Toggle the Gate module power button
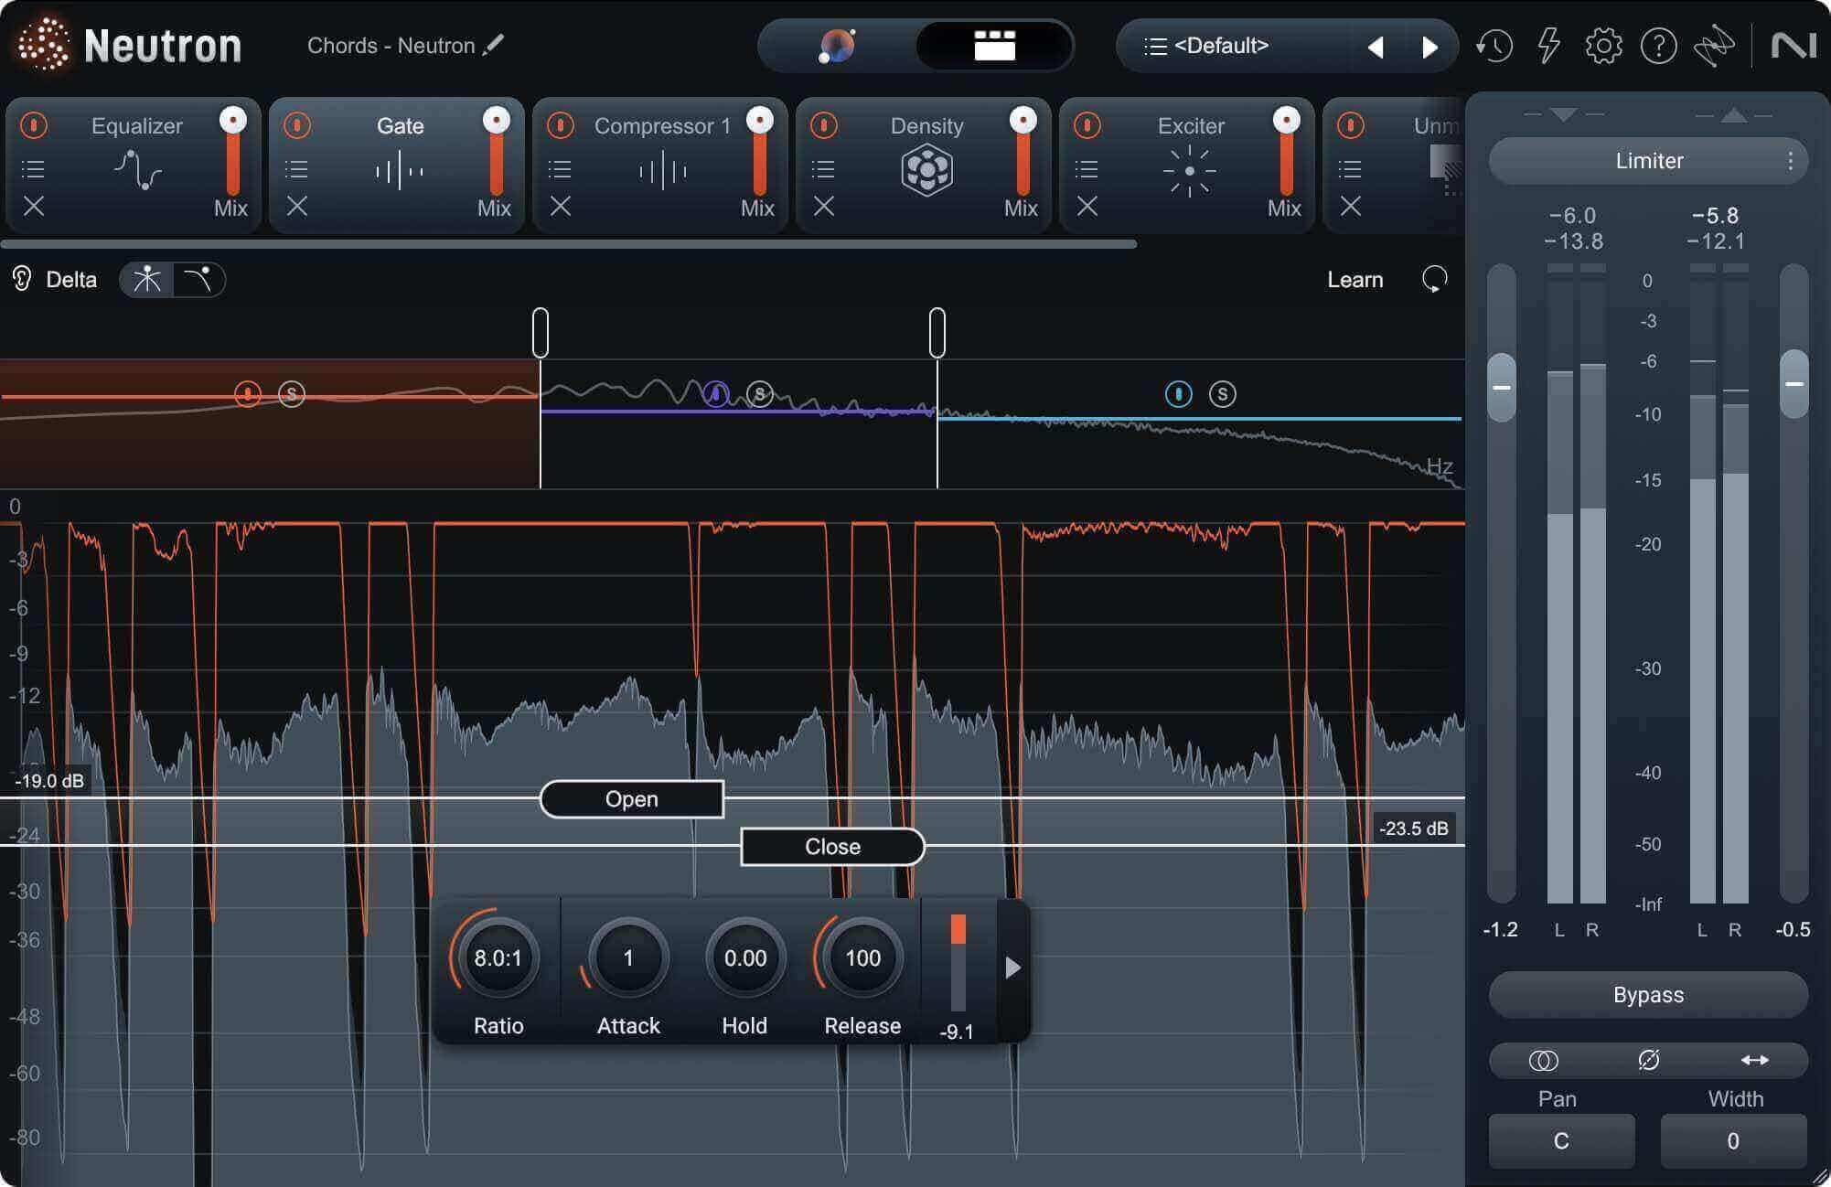The width and height of the screenshot is (1831, 1187). 297,124
